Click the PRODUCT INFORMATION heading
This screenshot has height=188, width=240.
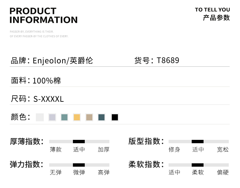click(x=43, y=16)
